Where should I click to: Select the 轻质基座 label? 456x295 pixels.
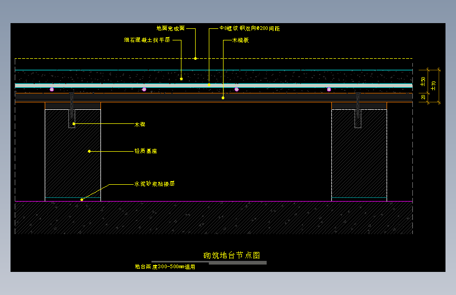click(x=146, y=151)
